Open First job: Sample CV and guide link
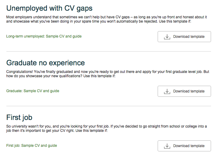The height and width of the screenshot is (159, 215). (31, 146)
